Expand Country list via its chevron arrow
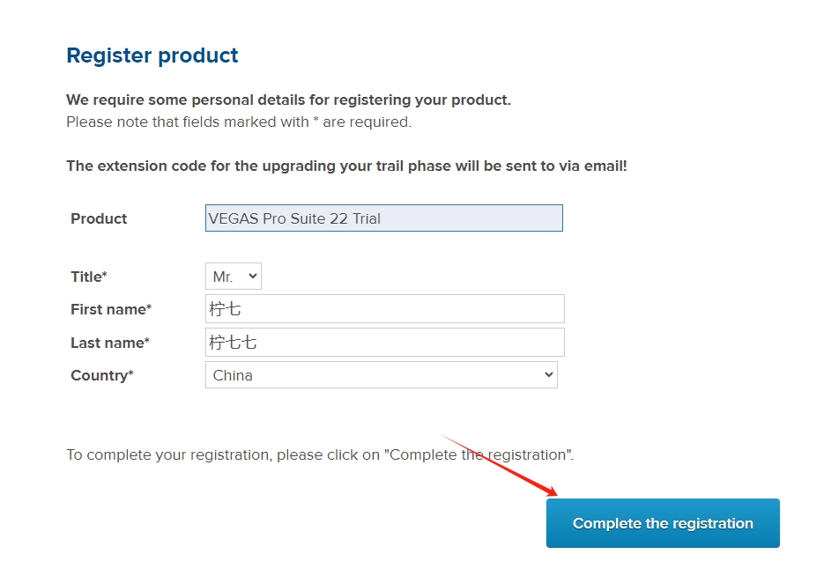The width and height of the screenshot is (831, 576). pyautogui.click(x=549, y=375)
